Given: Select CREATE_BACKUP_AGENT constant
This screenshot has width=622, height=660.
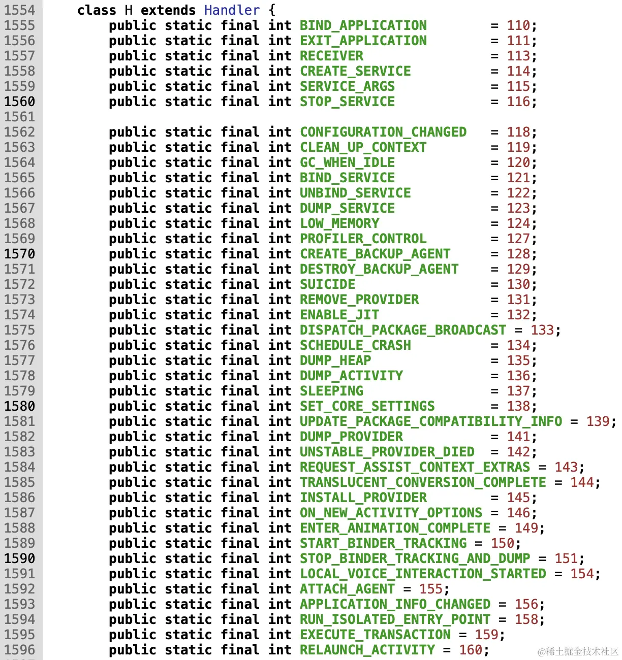Looking at the screenshot, I should click(375, 254).
